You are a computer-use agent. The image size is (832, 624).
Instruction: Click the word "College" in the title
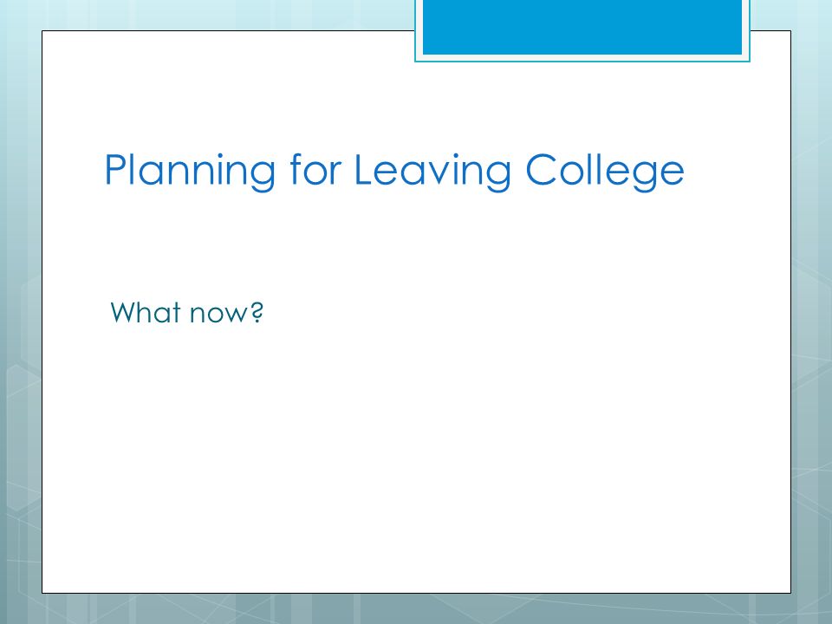(x=605, y=171)
